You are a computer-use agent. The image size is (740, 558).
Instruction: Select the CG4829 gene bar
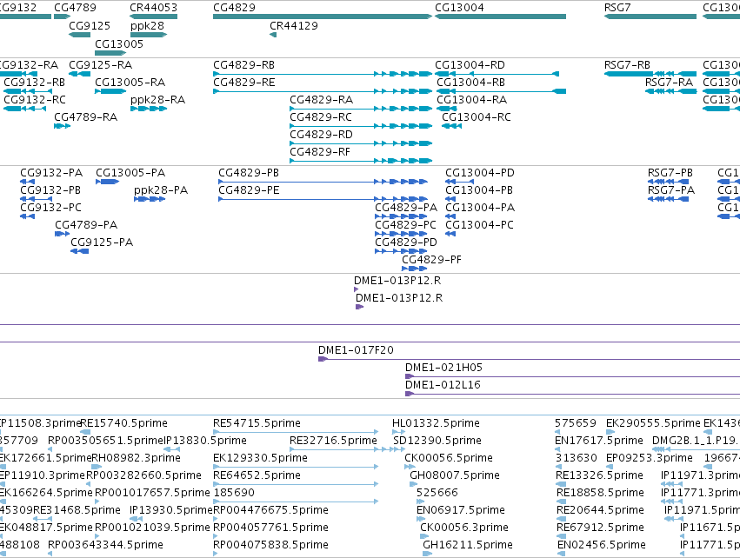point(323,17)
